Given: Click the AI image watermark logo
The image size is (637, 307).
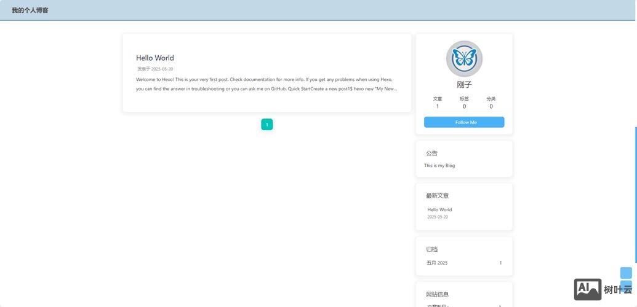Looking at the screenshot, I should (x=587, y=289).
